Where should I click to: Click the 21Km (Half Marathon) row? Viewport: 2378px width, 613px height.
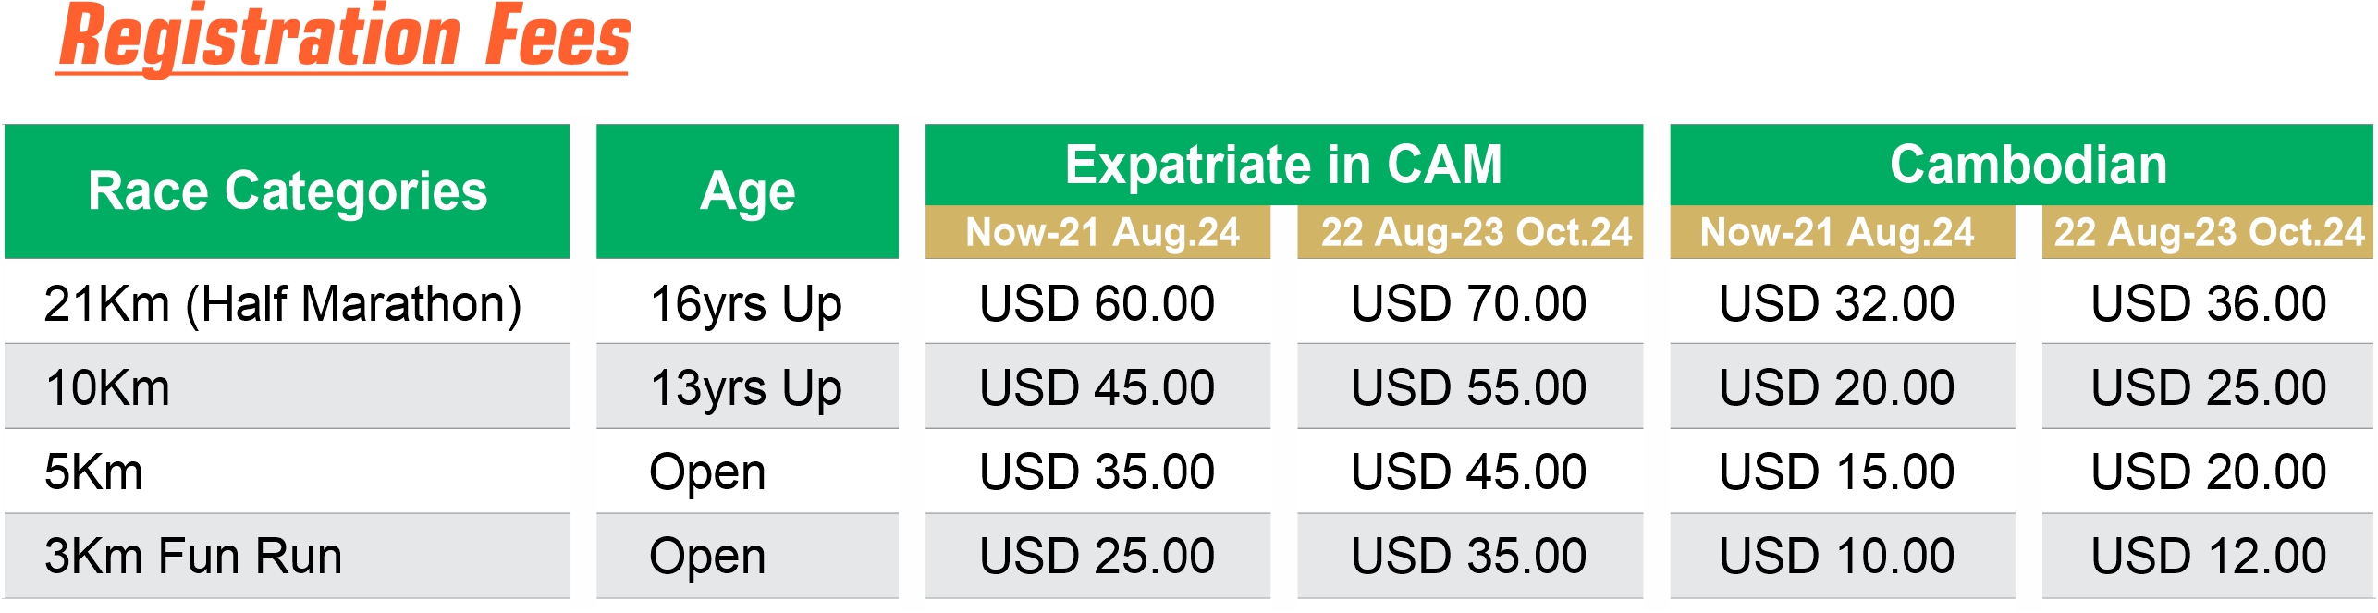pos(1189,302)
